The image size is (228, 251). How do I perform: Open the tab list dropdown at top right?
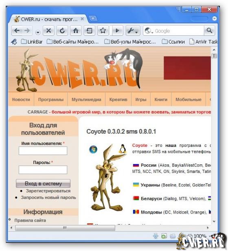(215, 19)
